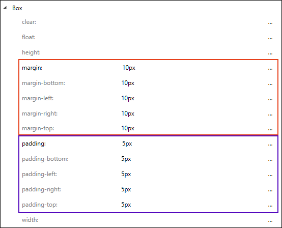Open ellipsis button for clear property
The width and height of the screenshot is (282, 228).
point(270,23)
